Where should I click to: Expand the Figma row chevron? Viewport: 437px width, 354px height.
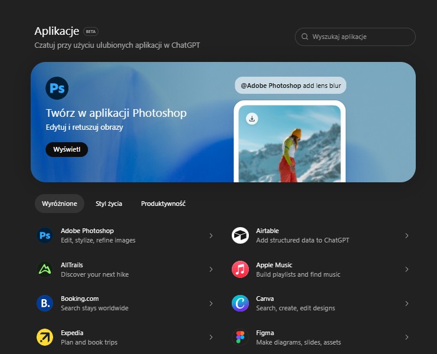[407, 337]
